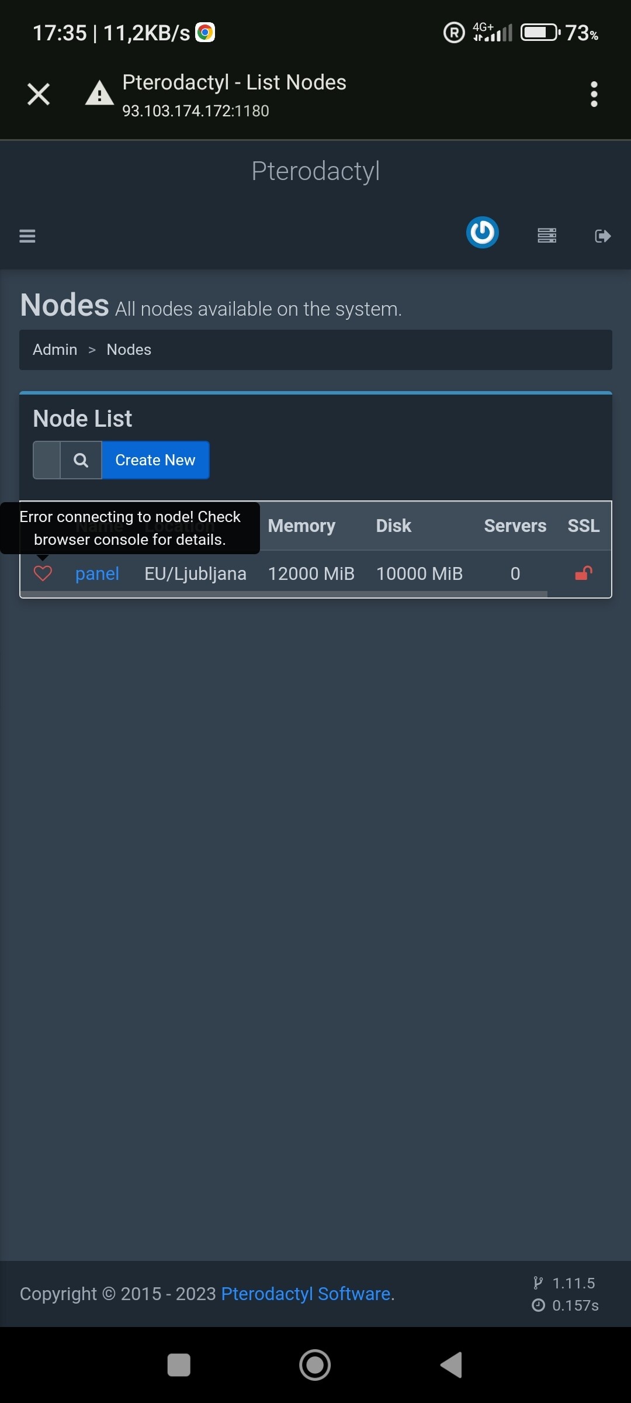The image size is (631, 1403).
Task: Click the blue power avatar icon
Action: (483, 233)
